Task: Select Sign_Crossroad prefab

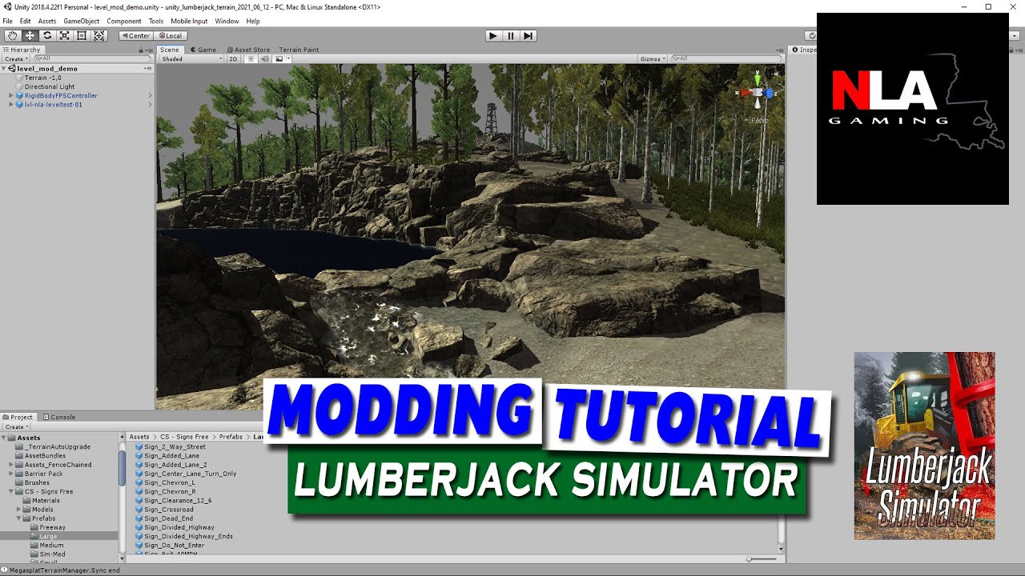Action: (x=164, y=509)
